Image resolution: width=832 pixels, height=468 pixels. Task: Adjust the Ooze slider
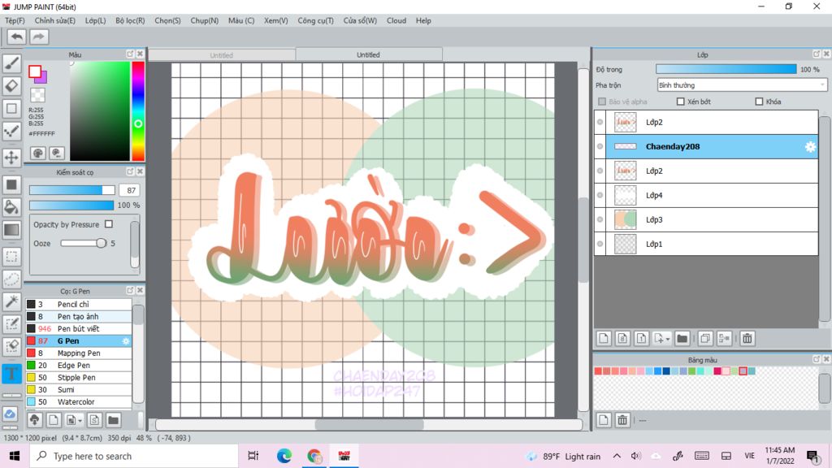pos(84,243)
